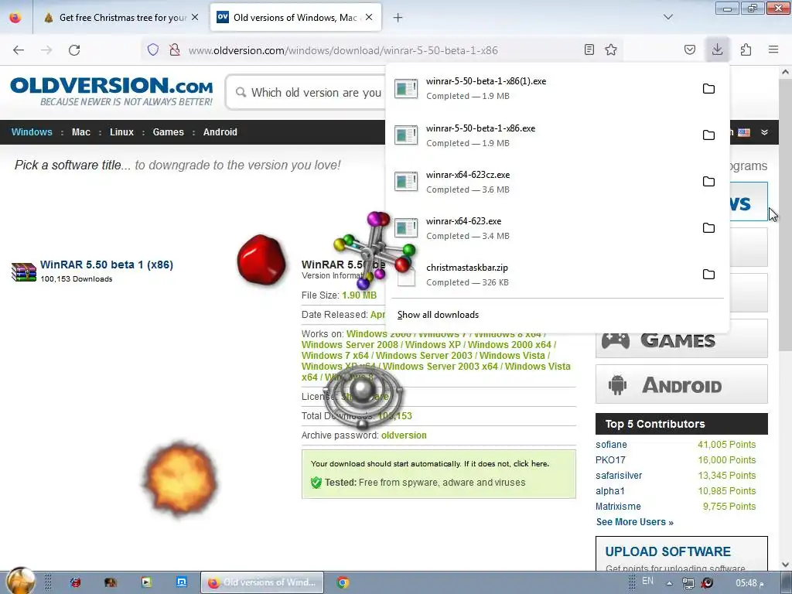Open the extensions puzzle icon
Image resolution: width=792 pixels, height=594 pixels.
pos(746,49)
